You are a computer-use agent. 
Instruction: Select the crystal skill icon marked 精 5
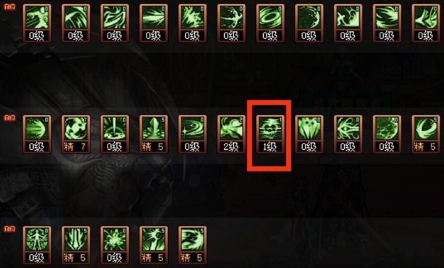pos(153,134)
